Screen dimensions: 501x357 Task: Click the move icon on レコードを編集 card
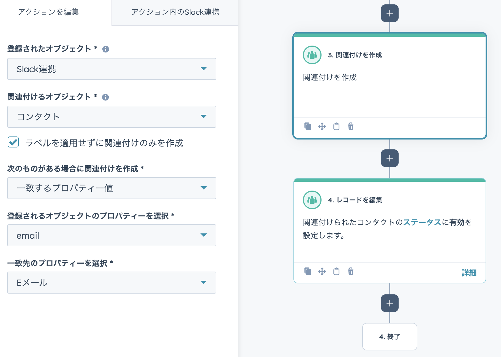(322, 271)
